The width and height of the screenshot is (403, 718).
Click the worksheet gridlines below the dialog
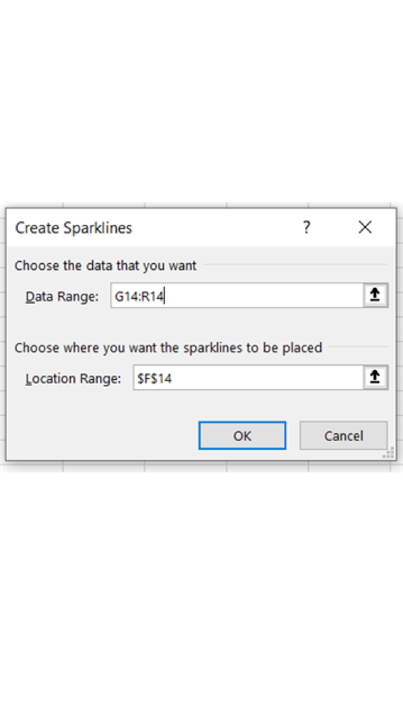pos(186,467)
